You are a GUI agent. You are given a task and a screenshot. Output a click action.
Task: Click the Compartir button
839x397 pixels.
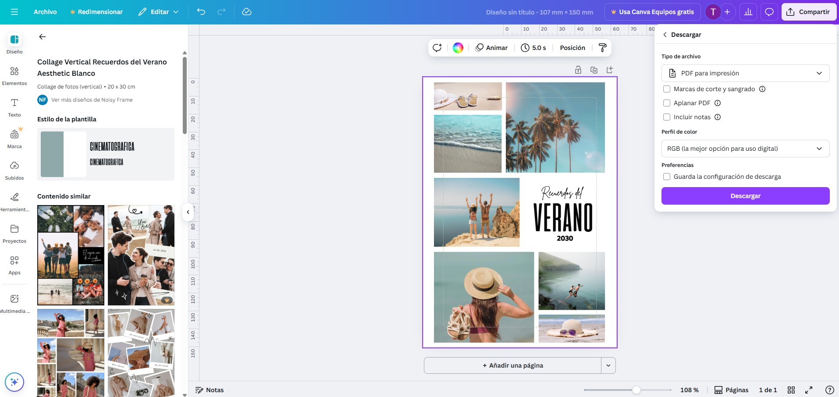808,12
